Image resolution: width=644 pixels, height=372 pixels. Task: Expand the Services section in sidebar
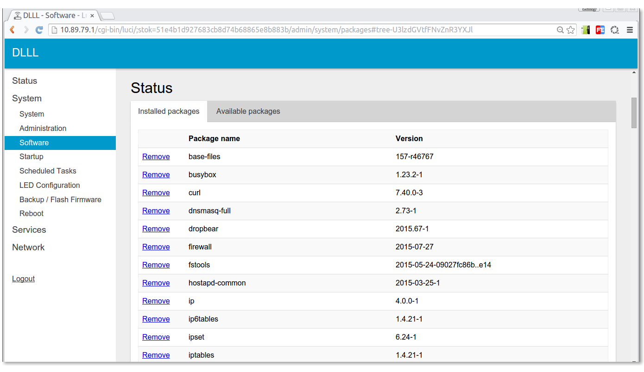coord(29,230)
